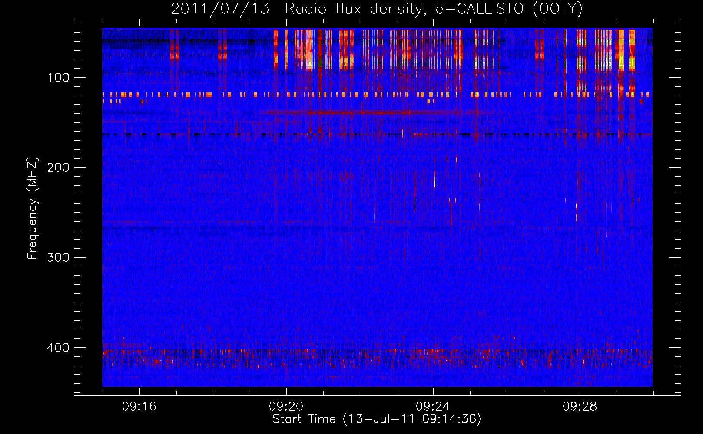
Task: Click the 09:20 time tick label
Action: pos(286,407)
